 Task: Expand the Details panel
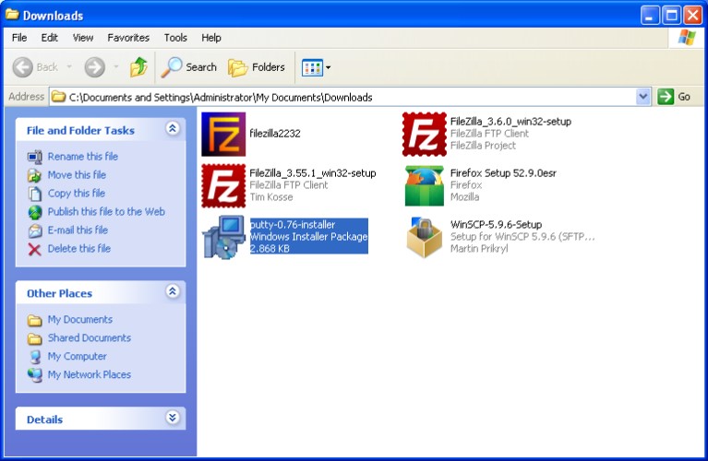click(x=172, y=419)
